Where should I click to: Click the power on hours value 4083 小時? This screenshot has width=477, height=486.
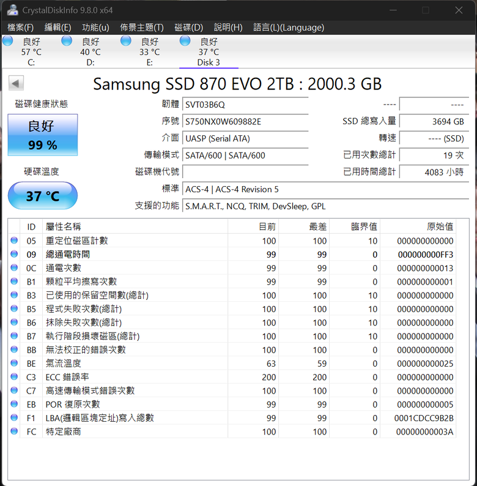click(434, 172)
